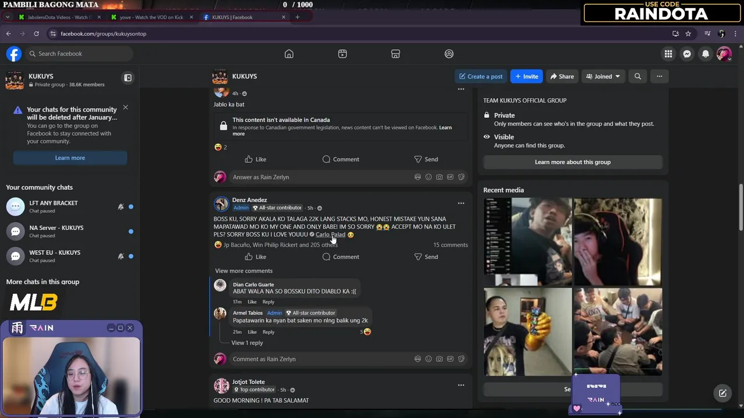This screenshot has height=418, width=744.
Task: Bookmark this page with the star icon
Action: pos(688,34)
